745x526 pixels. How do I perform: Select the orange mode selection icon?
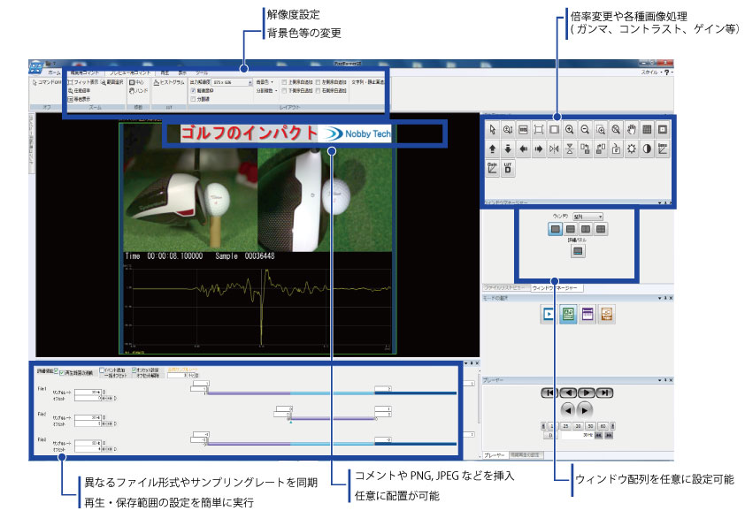point(607,314)
